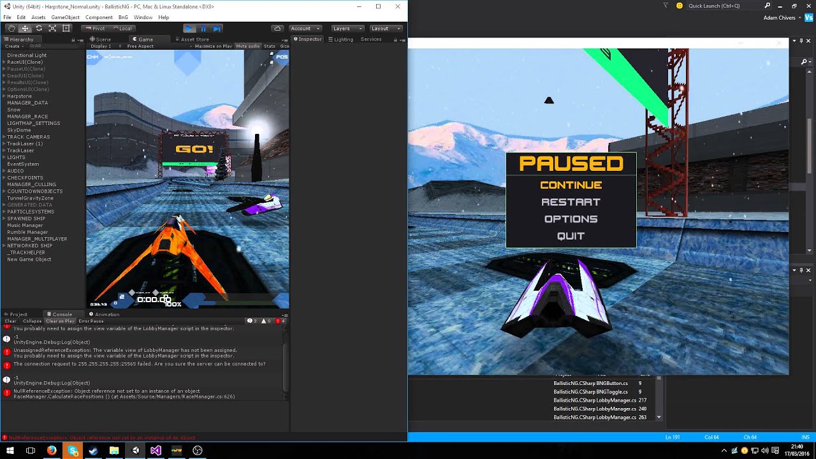
Task: Clear the console log
Action: 10,321
